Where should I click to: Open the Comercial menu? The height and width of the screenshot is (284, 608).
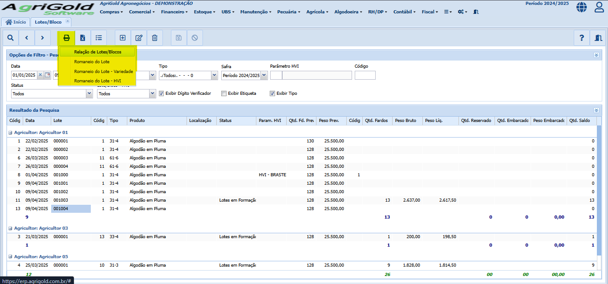click(142, 12)
